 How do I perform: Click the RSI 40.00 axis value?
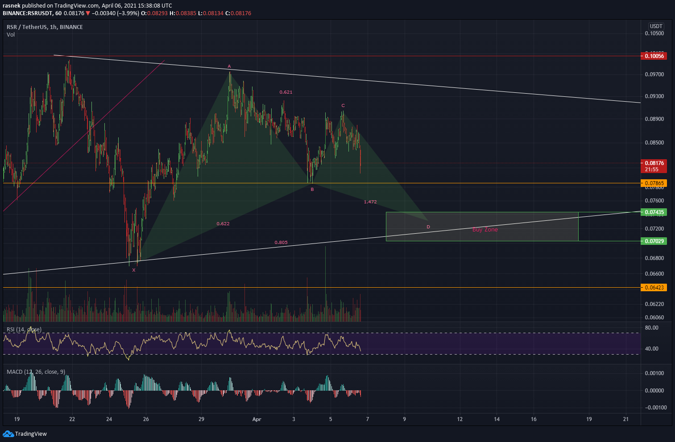652,349
